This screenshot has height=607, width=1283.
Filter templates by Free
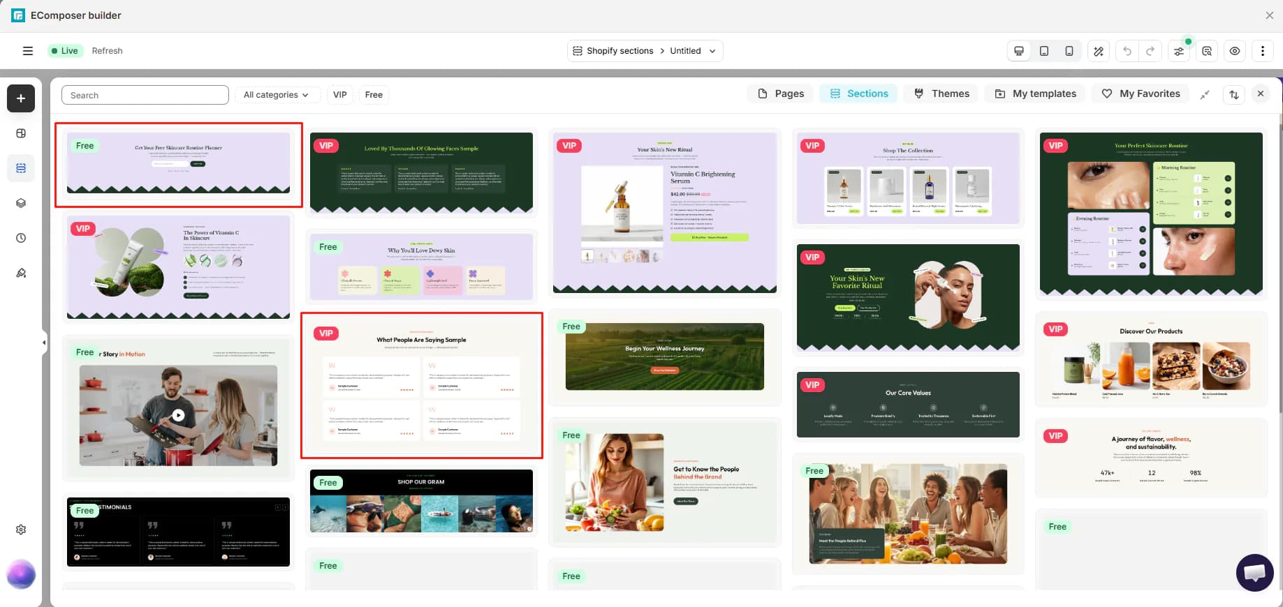[x=374, y=95]
